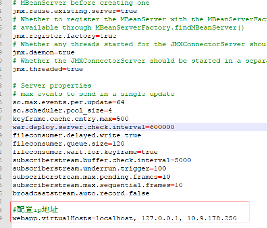The width and height of the screenshot is (267, 228).
Task: Click the line subscriberstream.max.pending.frames=10
Action: [x=91, y=177]
